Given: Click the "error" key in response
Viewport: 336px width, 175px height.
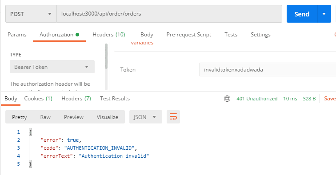Looking at the screenshot, I should 51,140.
